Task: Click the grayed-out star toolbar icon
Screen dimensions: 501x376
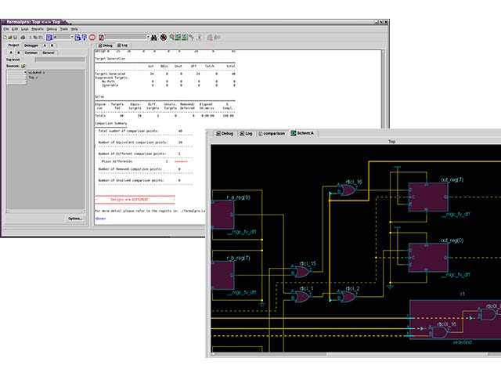Action: click(217, 38)
